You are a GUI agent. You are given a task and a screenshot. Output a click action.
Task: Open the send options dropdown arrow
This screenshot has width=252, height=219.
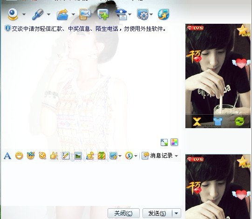(x=177, y=213)
